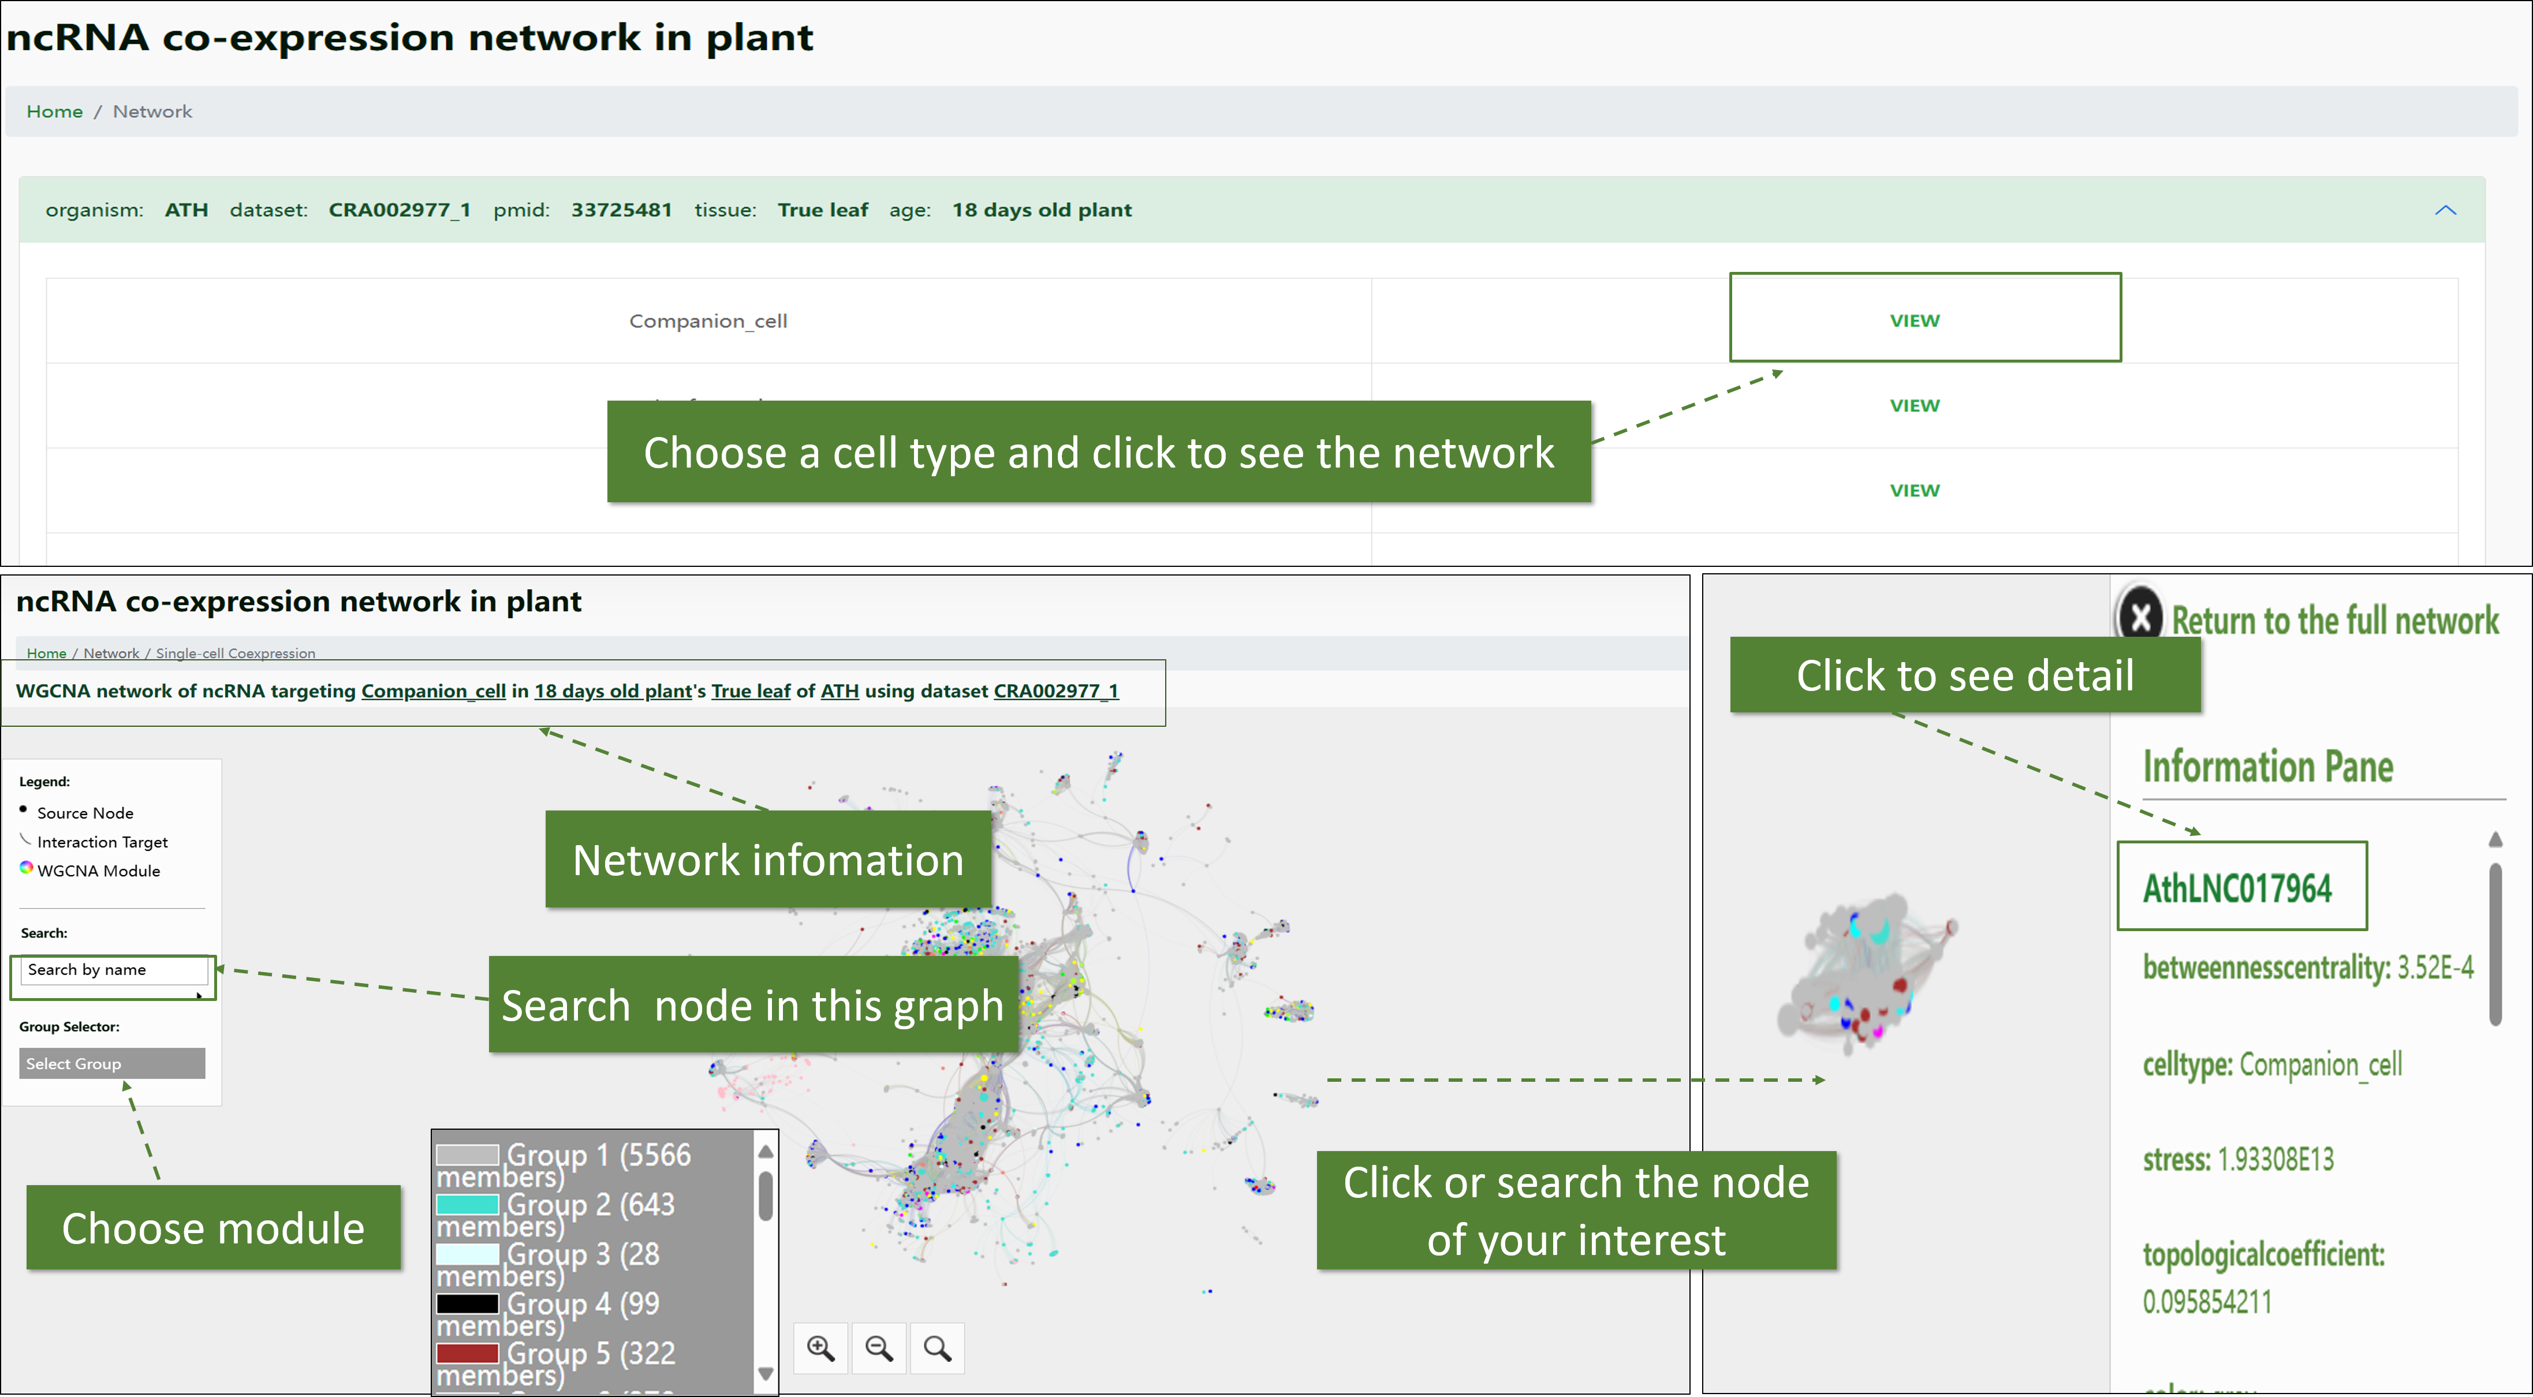This screenshot has width=2533, height=1397.
Task: Open the Home breadcrumb at top
Action: click(54, 112)
